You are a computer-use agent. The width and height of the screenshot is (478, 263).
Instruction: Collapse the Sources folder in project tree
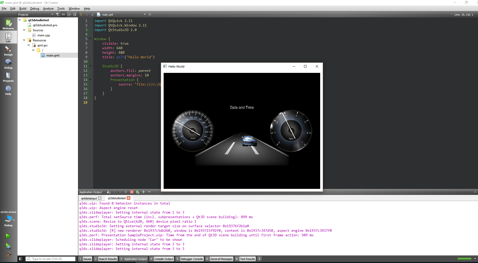[24, 30]
